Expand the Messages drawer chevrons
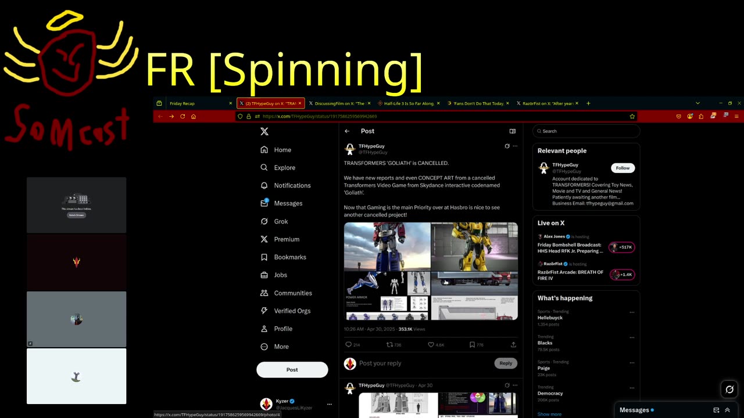The width and height of the screenshot is (744, 418). (x=727, y=410)
